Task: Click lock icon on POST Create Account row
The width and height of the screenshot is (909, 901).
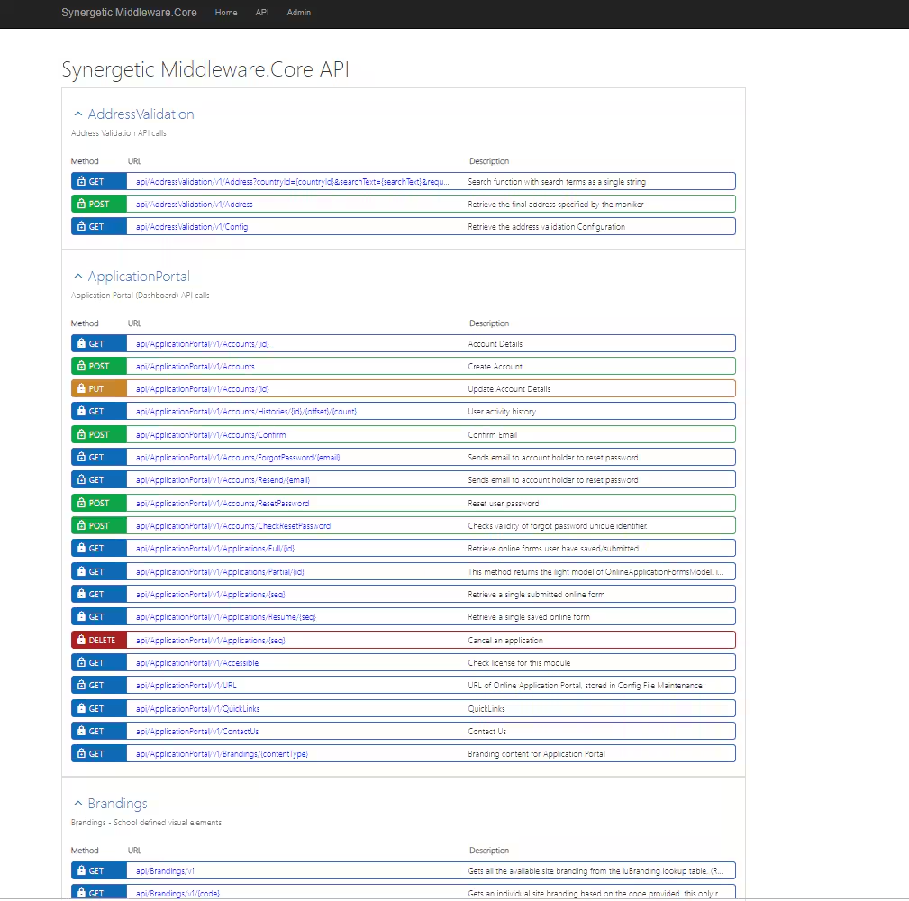Action: click(81, 367)
